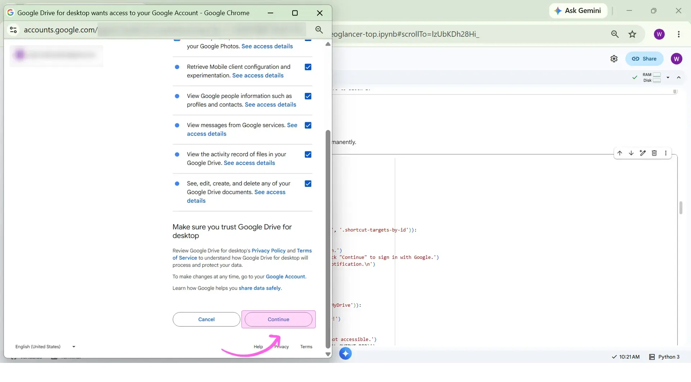691x382 pixels.
Task: Delete the Colab cell with the trash icon
Action: (654, 153)
